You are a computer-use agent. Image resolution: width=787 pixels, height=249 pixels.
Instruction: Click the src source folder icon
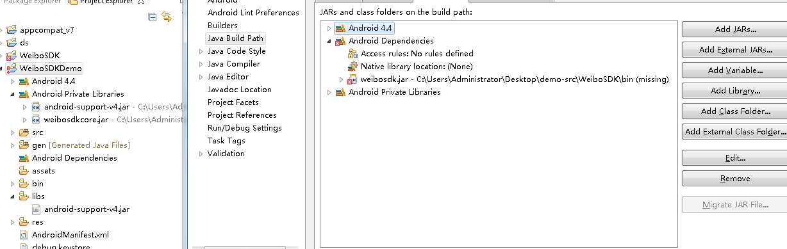pyautogui.click(x=24, y=133)
